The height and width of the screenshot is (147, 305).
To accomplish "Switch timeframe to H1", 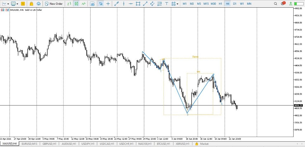I will pyautogui.click(x=220, y=4).
